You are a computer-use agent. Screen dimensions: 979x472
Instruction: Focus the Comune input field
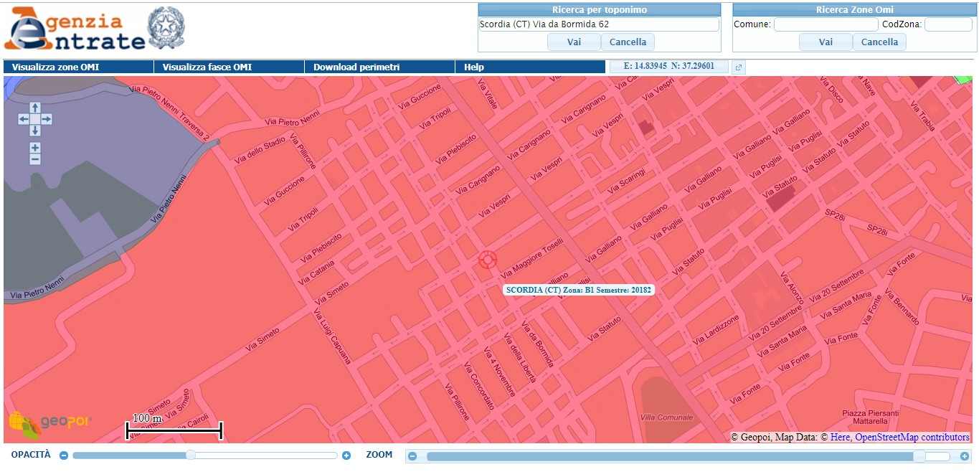click(x=826, y=24)
